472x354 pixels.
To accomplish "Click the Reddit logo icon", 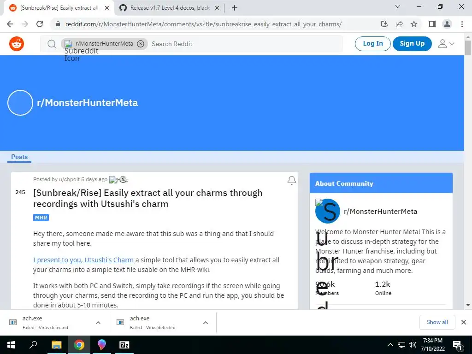I will point(17,44).
